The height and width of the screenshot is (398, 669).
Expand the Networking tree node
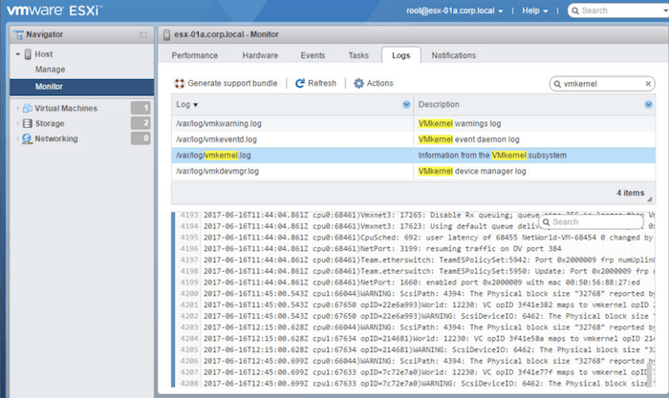[18, 138]
